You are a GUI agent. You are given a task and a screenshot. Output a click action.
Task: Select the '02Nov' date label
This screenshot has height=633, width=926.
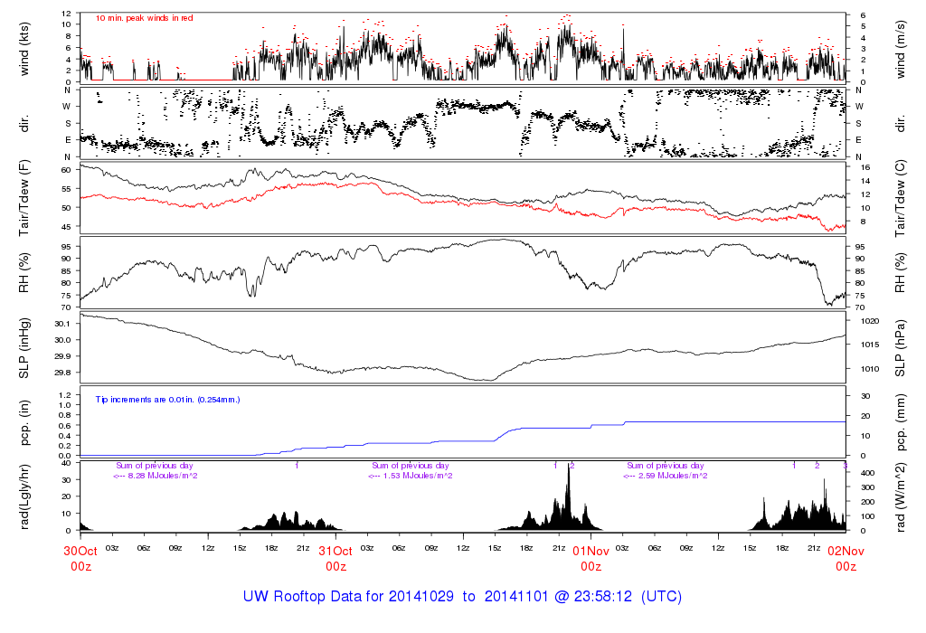tap(846, 551)
